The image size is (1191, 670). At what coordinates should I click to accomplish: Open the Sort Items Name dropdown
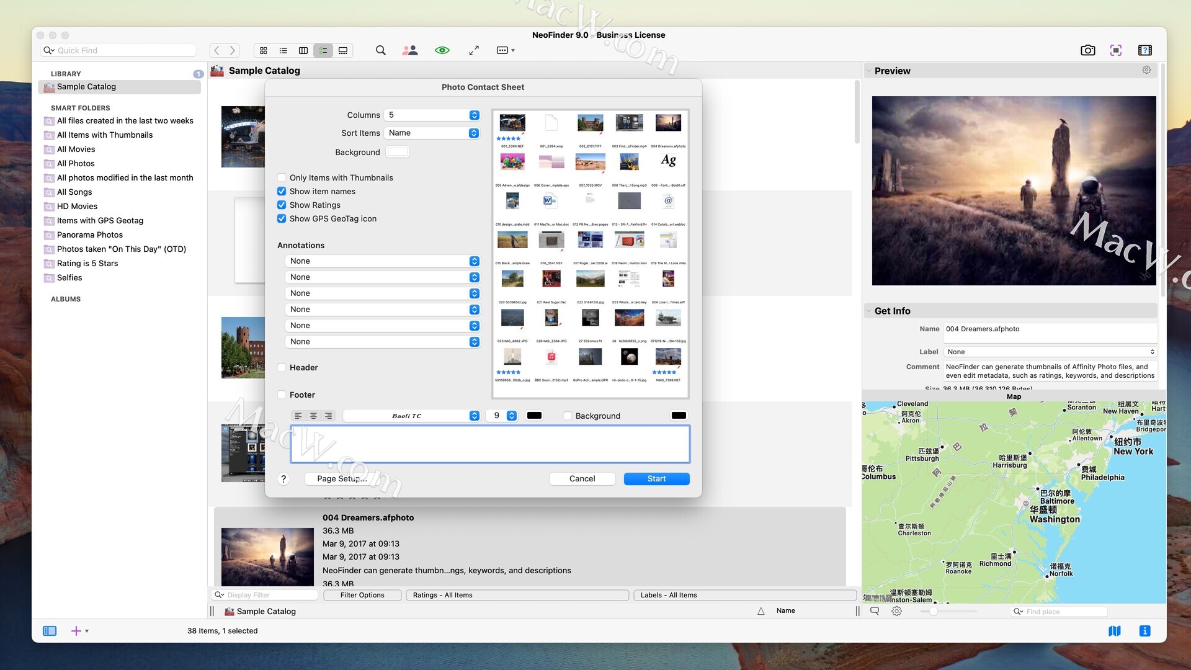coord(432,133)
